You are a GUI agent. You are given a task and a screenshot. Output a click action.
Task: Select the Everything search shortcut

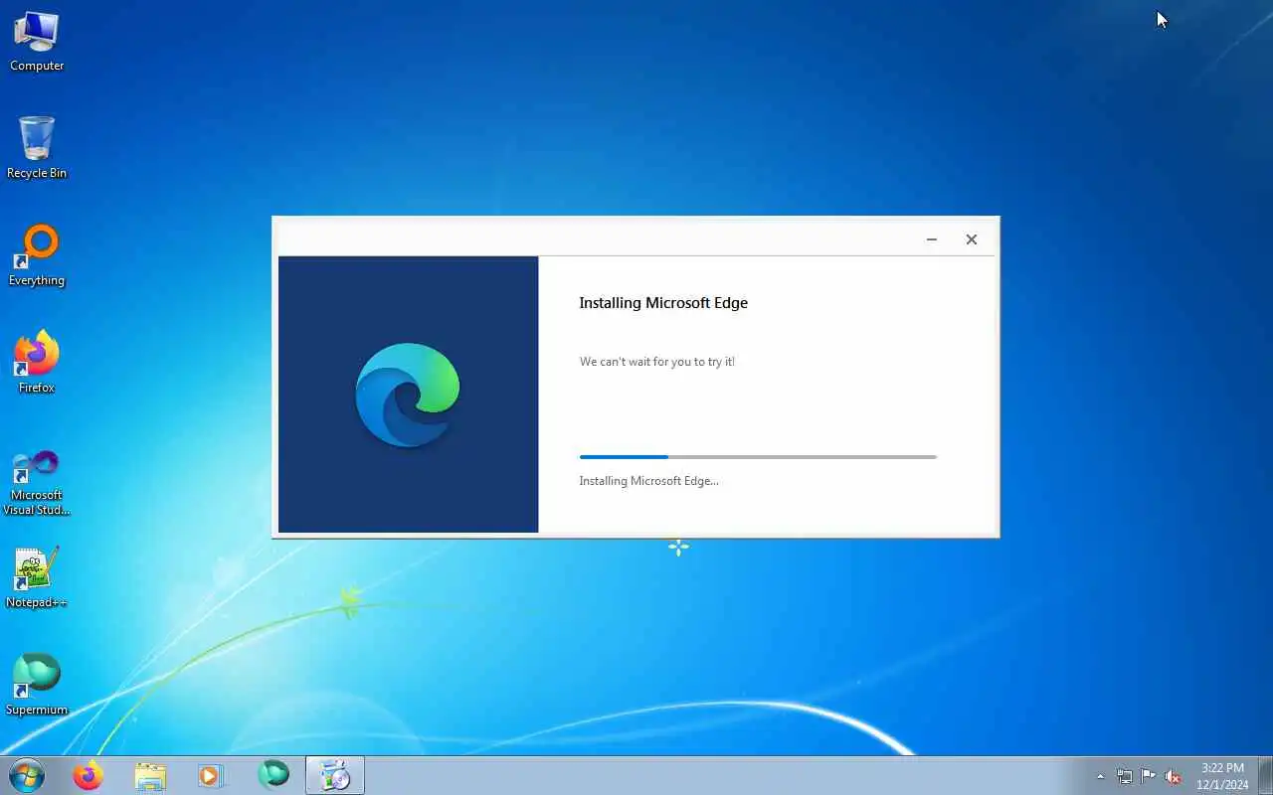(x=37, y=255)
